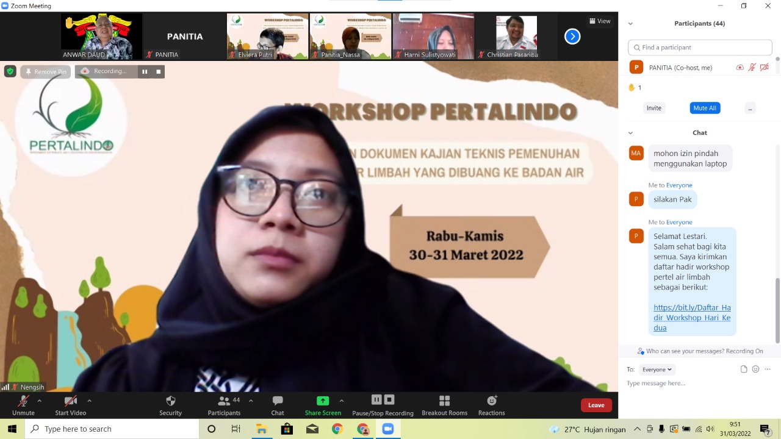Expand audio options arrow next to Unmute
This screenshot has height=439, width=781.
[40, 401]
